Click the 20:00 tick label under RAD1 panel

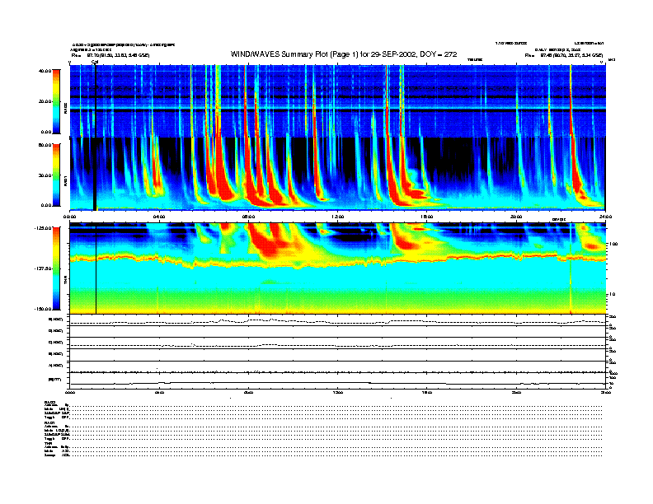(x=516, y=217)
